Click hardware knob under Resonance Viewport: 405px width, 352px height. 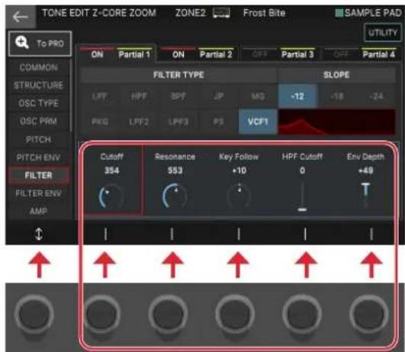pos(168,315)
